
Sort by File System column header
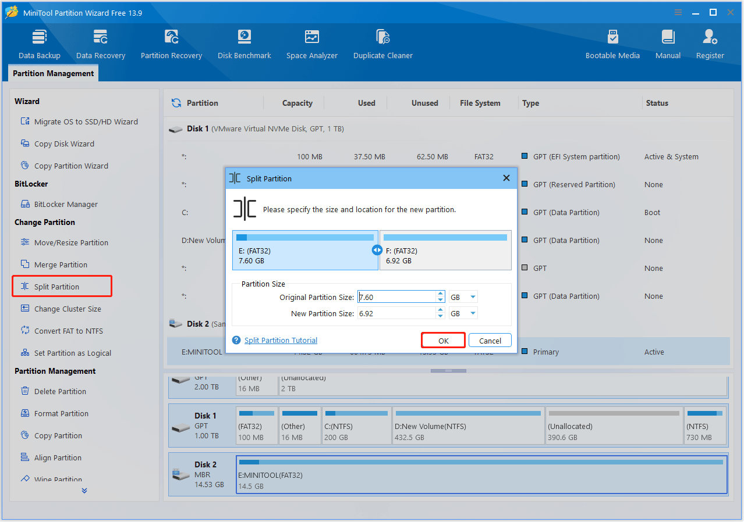(x=480, y=103)
